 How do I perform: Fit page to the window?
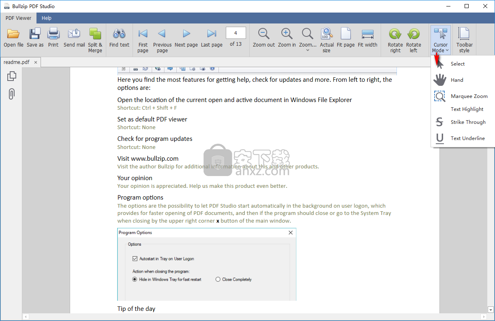pyautogui.click(x=346, y=37)
